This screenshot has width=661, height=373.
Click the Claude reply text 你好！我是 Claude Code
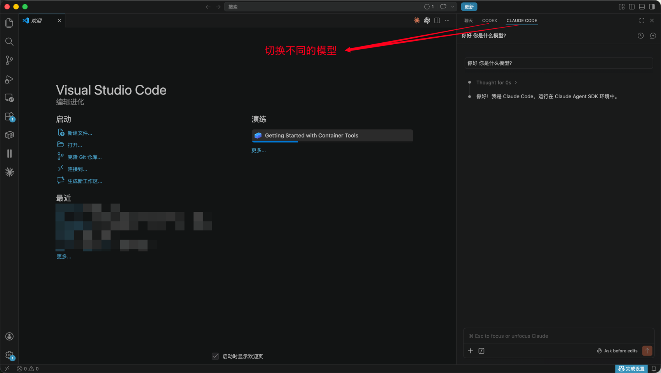click(547, 96)
